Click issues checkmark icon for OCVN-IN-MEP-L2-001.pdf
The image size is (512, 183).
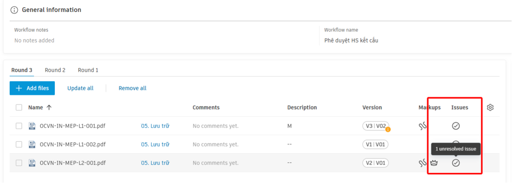pos(456,163)
